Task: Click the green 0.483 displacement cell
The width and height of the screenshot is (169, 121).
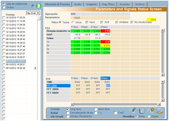Action: click(x=76, y=31)
